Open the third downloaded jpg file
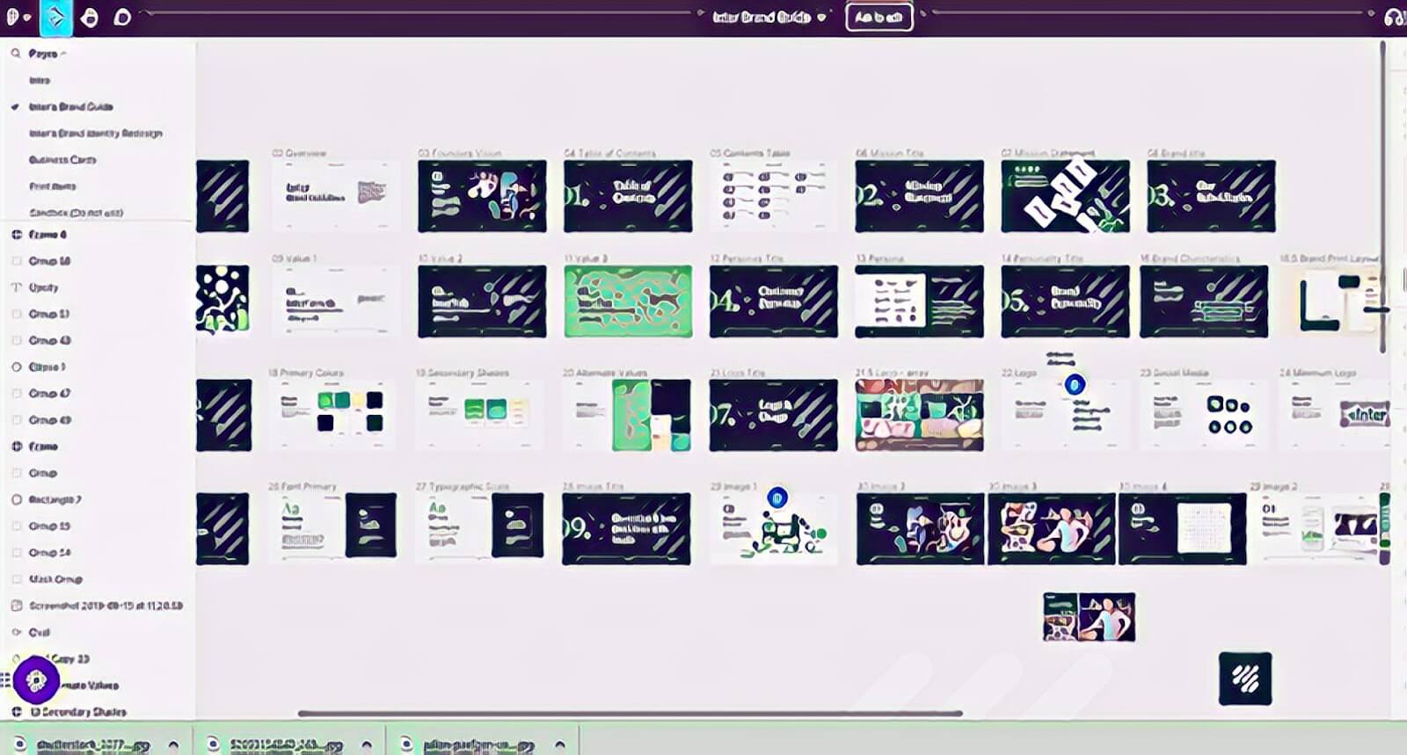This screenshot has width=1407, height=755. click(x=478, y=745)
